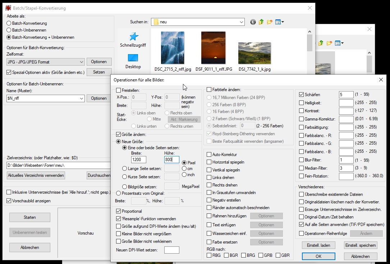This screenshot has width=390, height=264.
Task: Click the back arrow icon in batch window
Action: 253,22
